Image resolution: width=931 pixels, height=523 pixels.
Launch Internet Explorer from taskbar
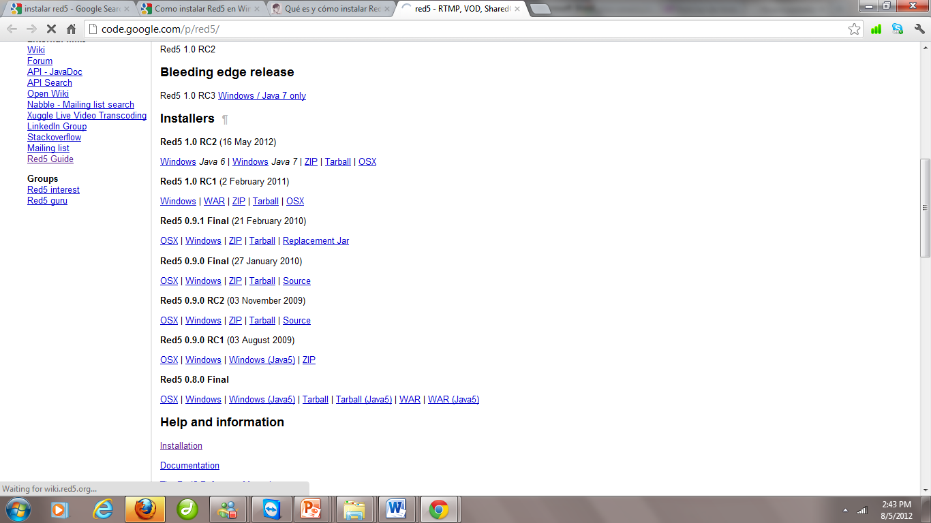point(103,509)
